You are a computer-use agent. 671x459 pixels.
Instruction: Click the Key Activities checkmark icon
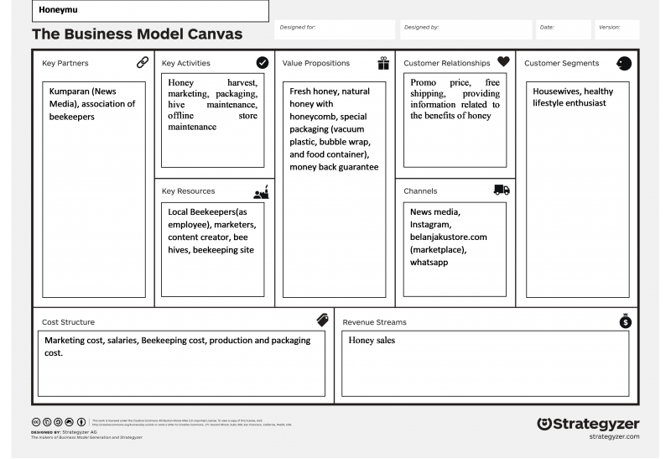(x=263, y=62)
